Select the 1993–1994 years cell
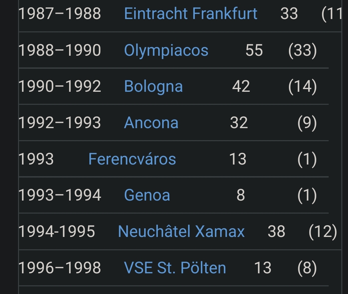 tap(60, 195)
